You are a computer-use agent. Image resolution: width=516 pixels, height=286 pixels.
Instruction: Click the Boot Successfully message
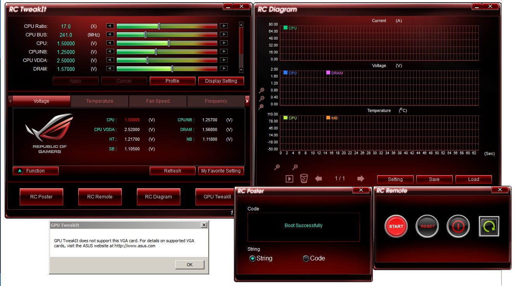[304, 226]
